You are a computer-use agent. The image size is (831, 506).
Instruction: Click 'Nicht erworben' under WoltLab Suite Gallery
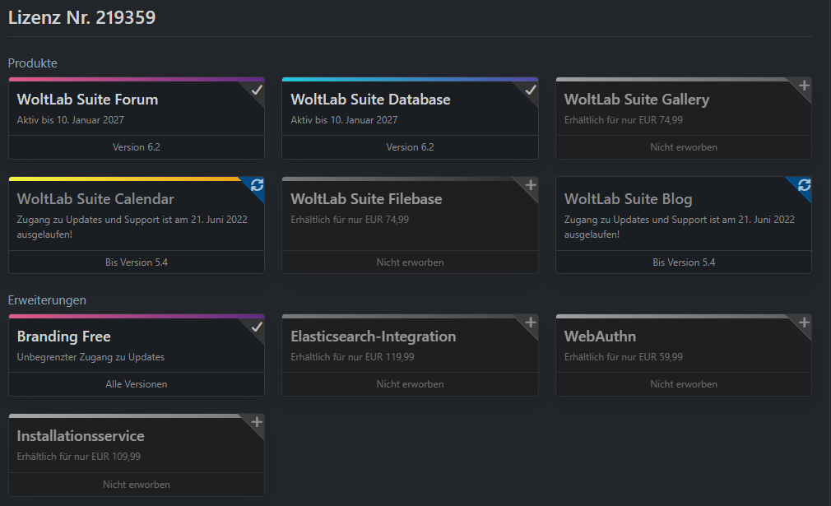pyautogui.click(x=684, y=147)
